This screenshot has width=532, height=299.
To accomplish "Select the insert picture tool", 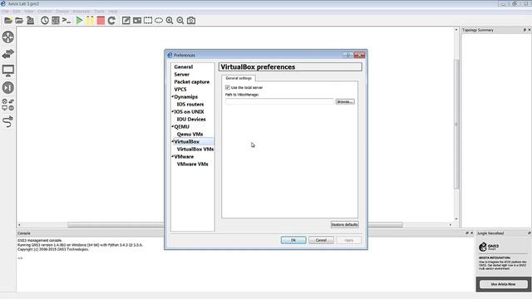I will tap(137, 20).
